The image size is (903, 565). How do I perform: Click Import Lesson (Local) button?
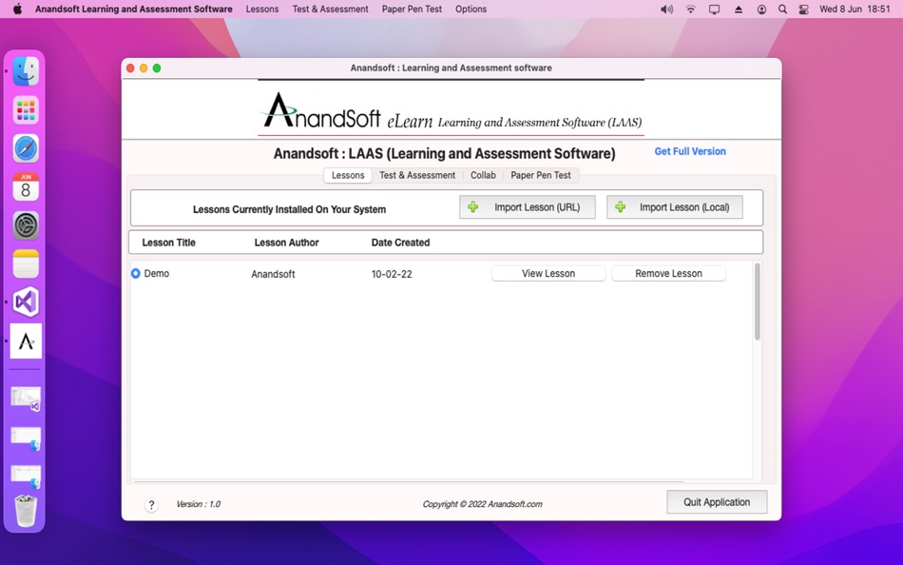(674, 207)
